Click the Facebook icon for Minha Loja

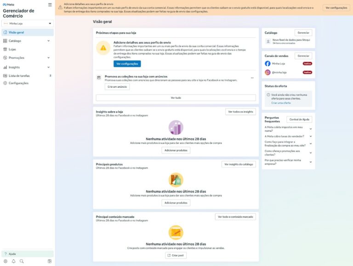(268, 64)
